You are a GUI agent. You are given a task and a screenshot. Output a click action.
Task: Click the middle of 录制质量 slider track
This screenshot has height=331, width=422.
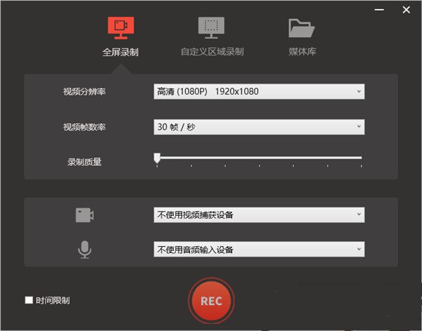[259, 158]
